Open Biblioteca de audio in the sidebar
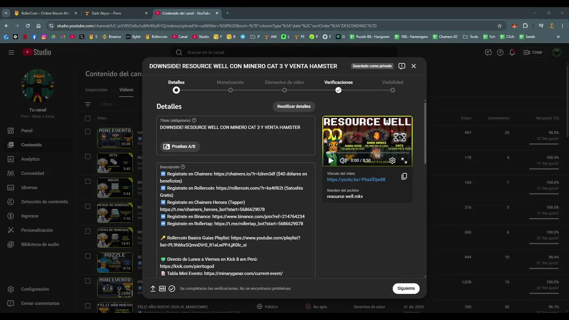 [38, 244]
